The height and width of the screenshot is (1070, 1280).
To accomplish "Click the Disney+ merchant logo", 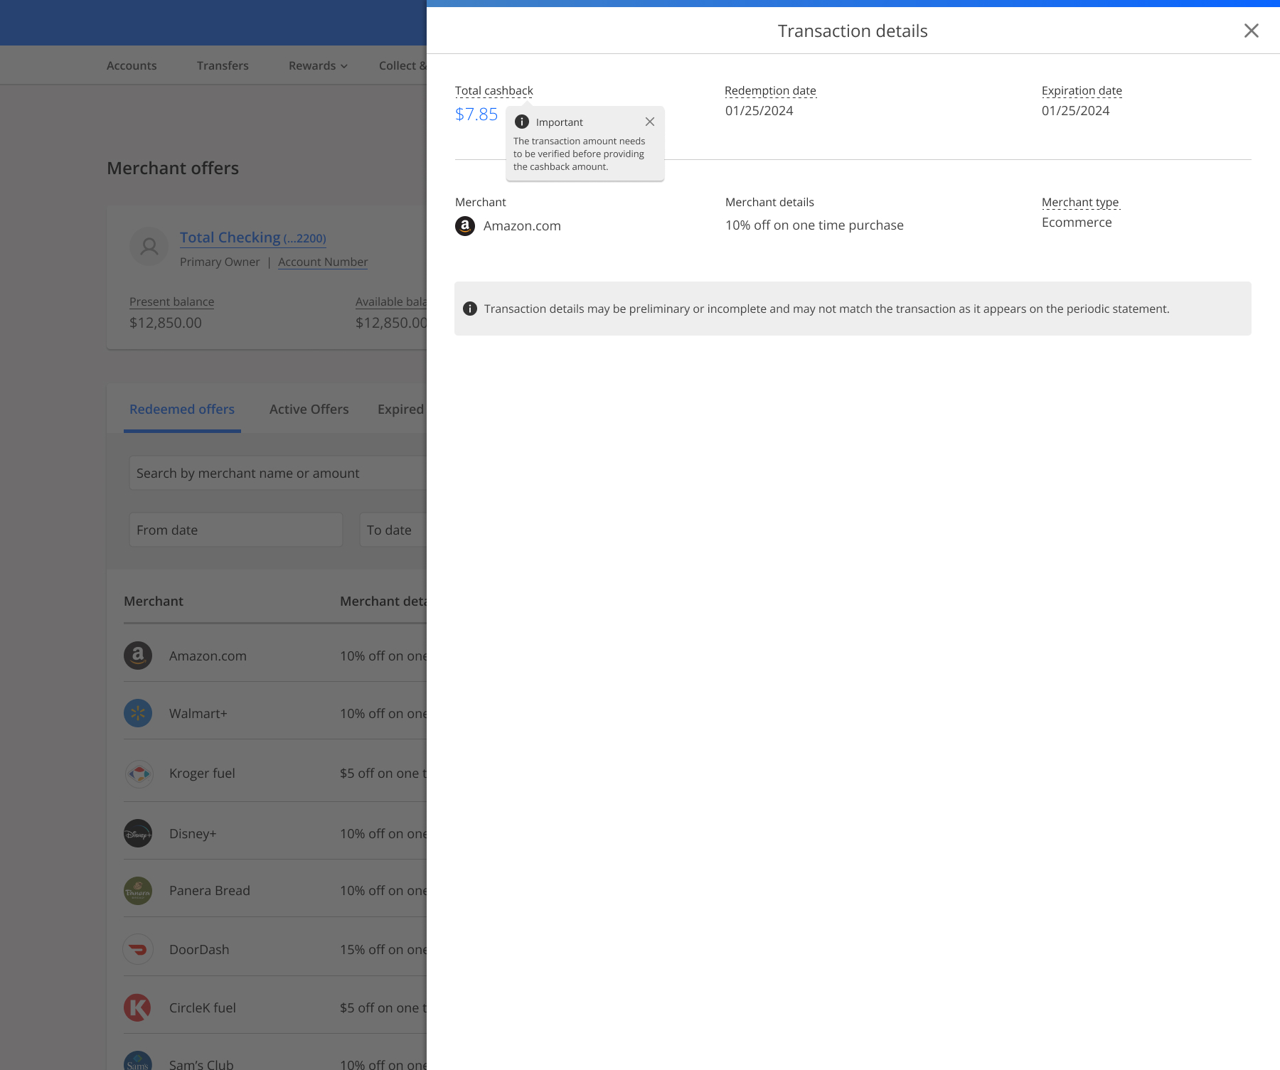I will (x=138, y=833).
